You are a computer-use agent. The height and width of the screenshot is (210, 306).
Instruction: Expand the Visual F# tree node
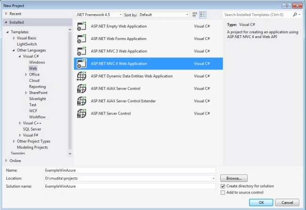point(20,135)
